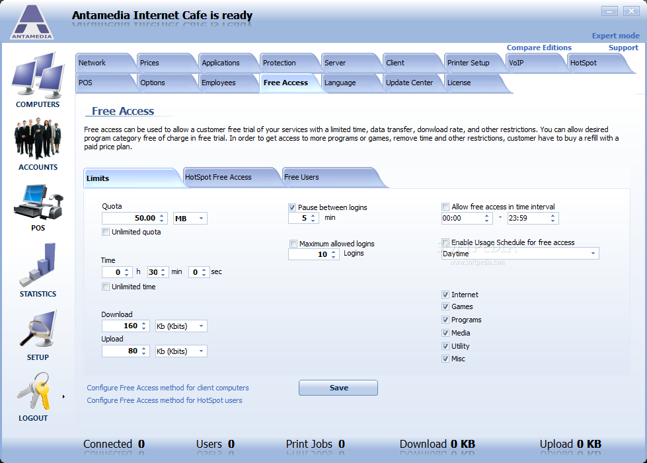
Task: Enable Allow free access in time interval
Action: [x=445, y=207]
